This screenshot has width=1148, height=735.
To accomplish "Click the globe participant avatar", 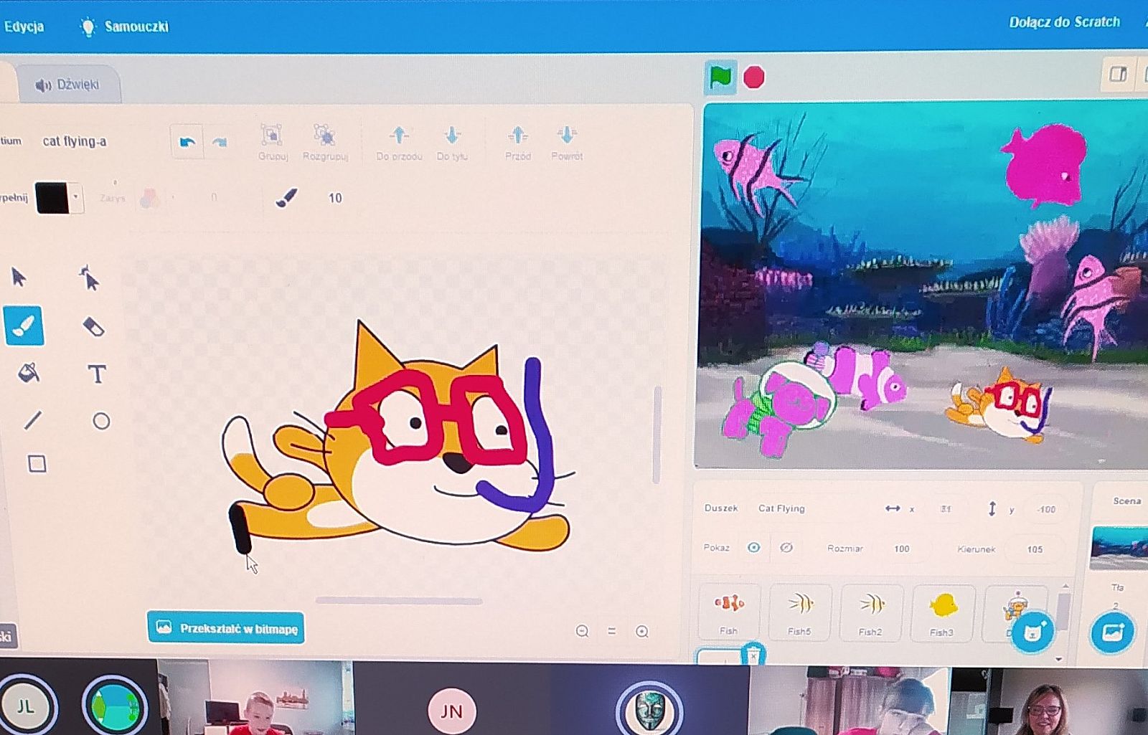I will tap(114, 706).
